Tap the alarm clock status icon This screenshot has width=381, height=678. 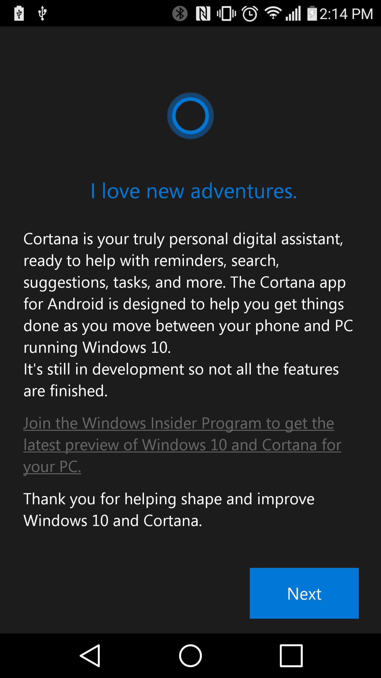(x=250, y=14)
